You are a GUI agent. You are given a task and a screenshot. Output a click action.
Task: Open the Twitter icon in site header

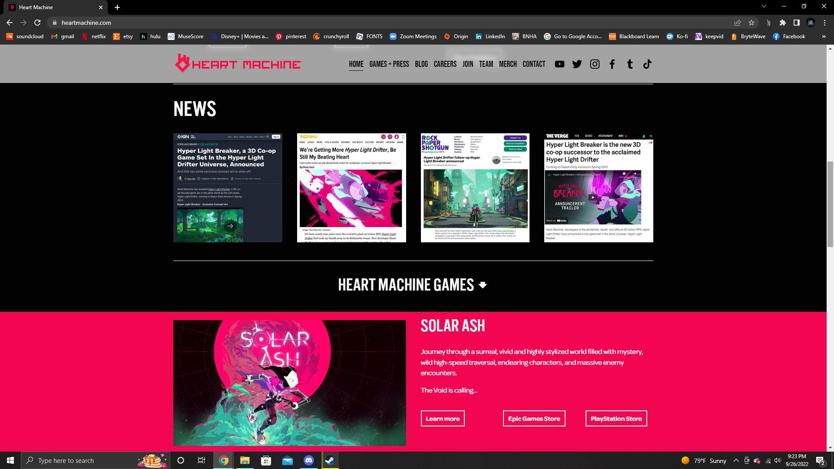pyautogui.click(x=577, y=64)
